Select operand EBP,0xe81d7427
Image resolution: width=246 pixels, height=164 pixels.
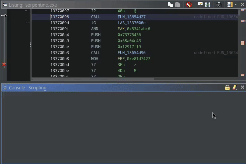coord(134,58)
